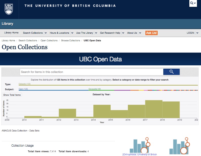
Task: Click the UBC Open Data banner title
Action: pyautogui.click(x=100, y=59)
